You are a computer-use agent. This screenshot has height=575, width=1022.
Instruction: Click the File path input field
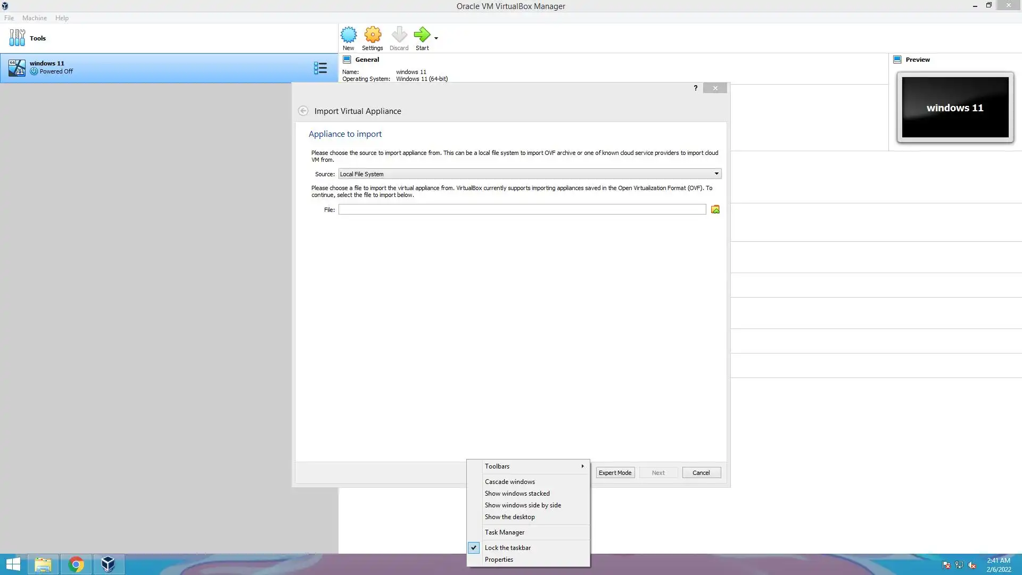click(x=522, y=210)
